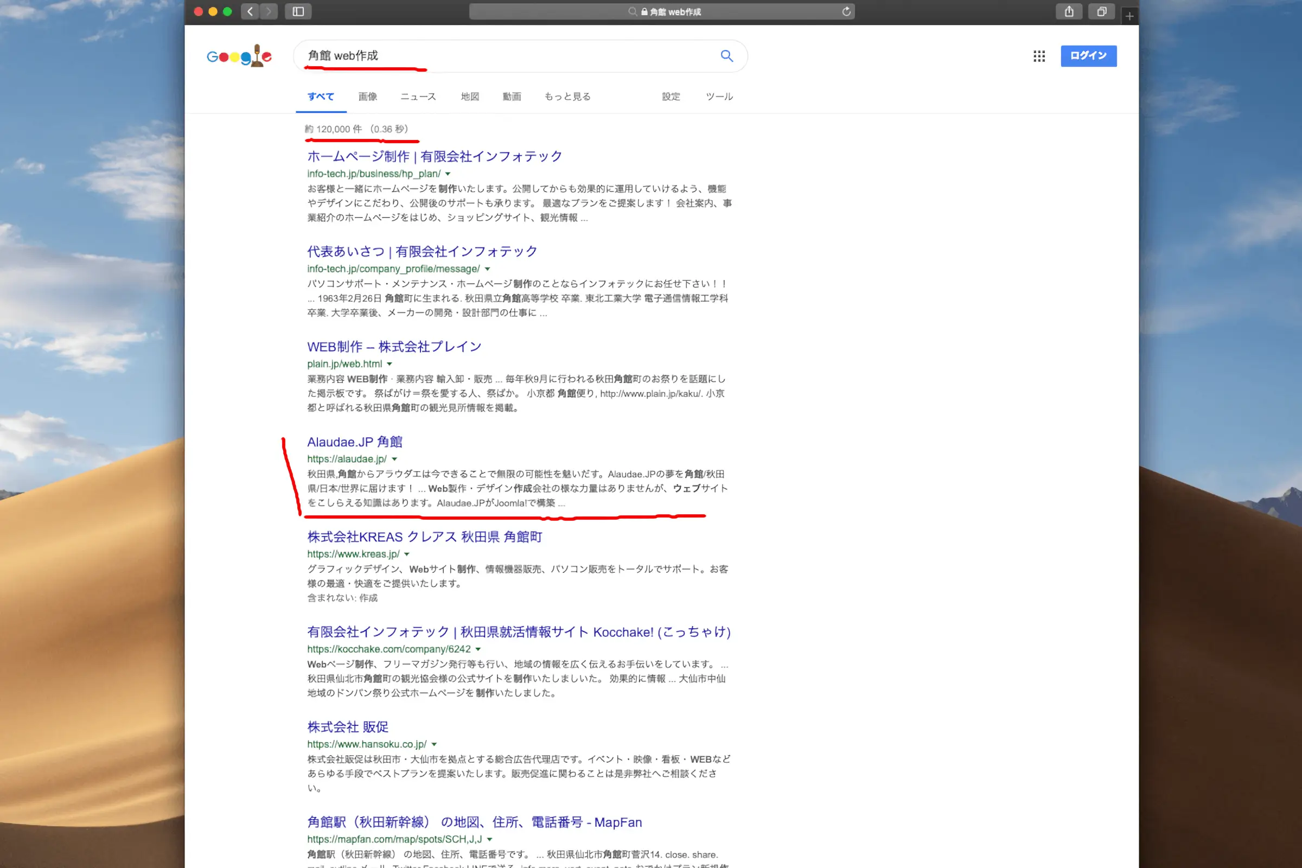Open the Safari share sheet icon
This screenshot has width=1302, height=868.
(x=1069, y=11)
